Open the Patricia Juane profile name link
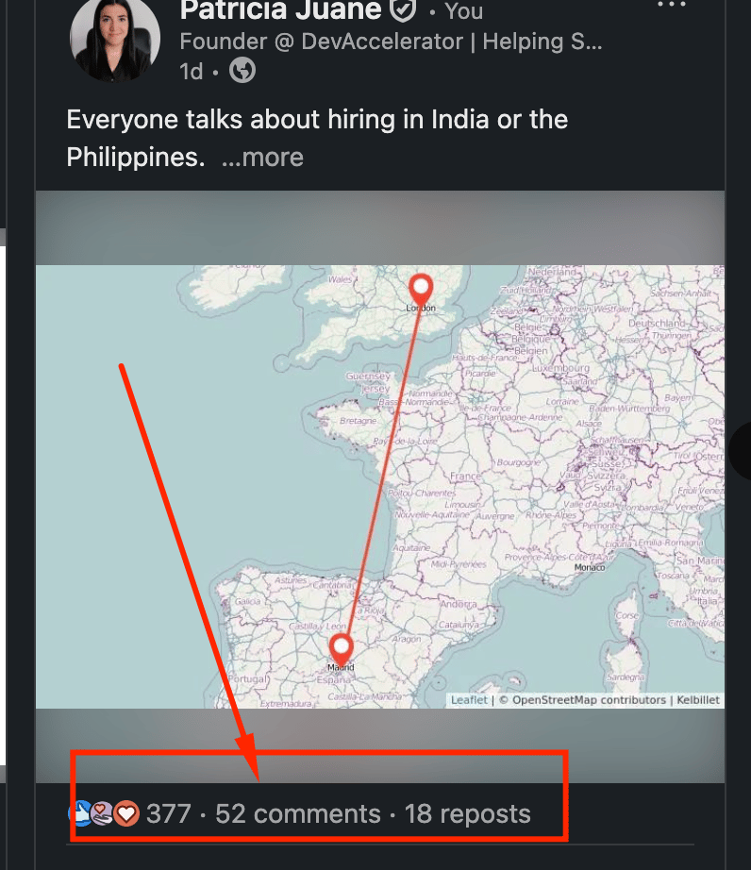The height and width of the screenshot is (870, 751). tap(280, 10)
